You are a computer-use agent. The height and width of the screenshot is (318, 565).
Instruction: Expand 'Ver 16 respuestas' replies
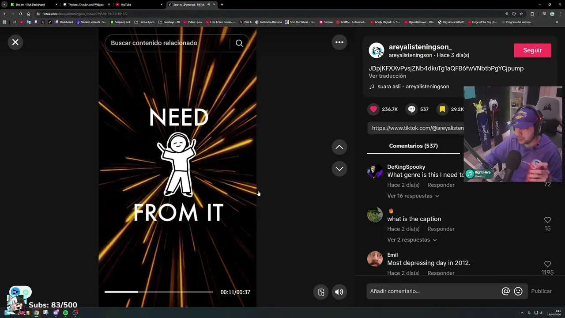(413, 196)
